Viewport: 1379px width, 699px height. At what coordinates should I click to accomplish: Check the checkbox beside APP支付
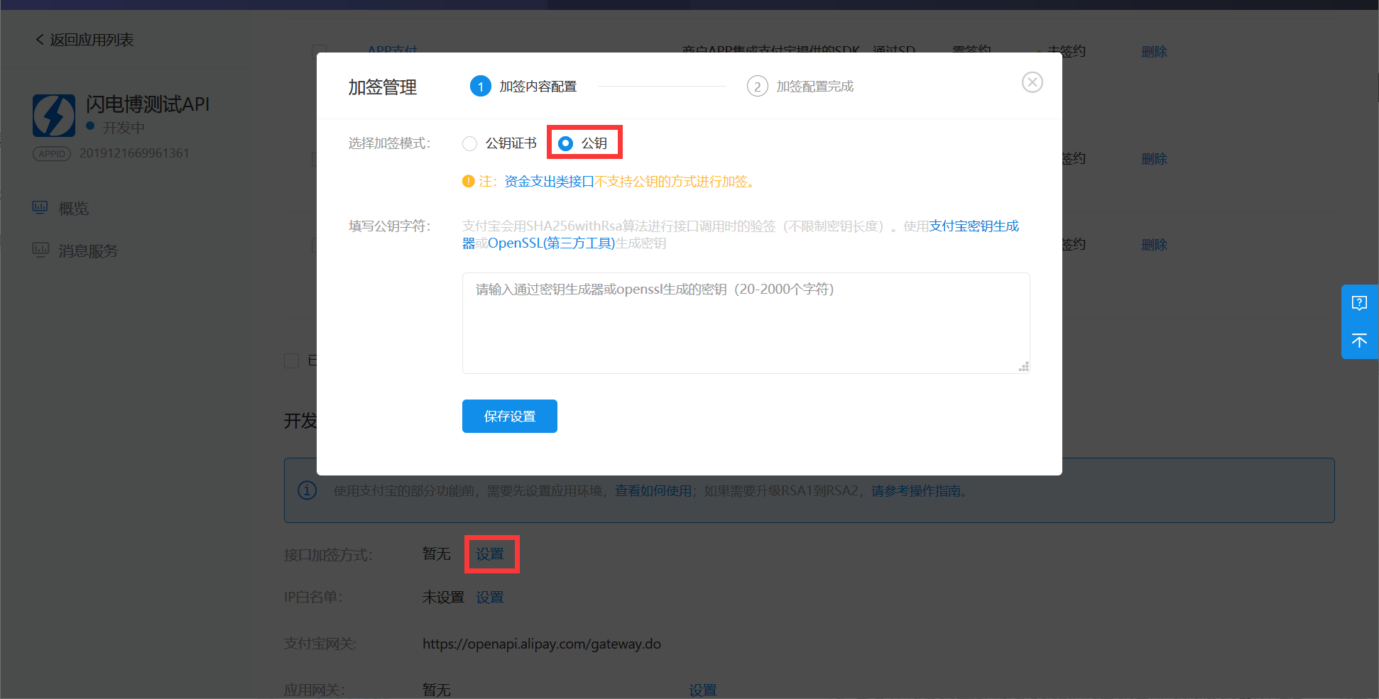319,51
